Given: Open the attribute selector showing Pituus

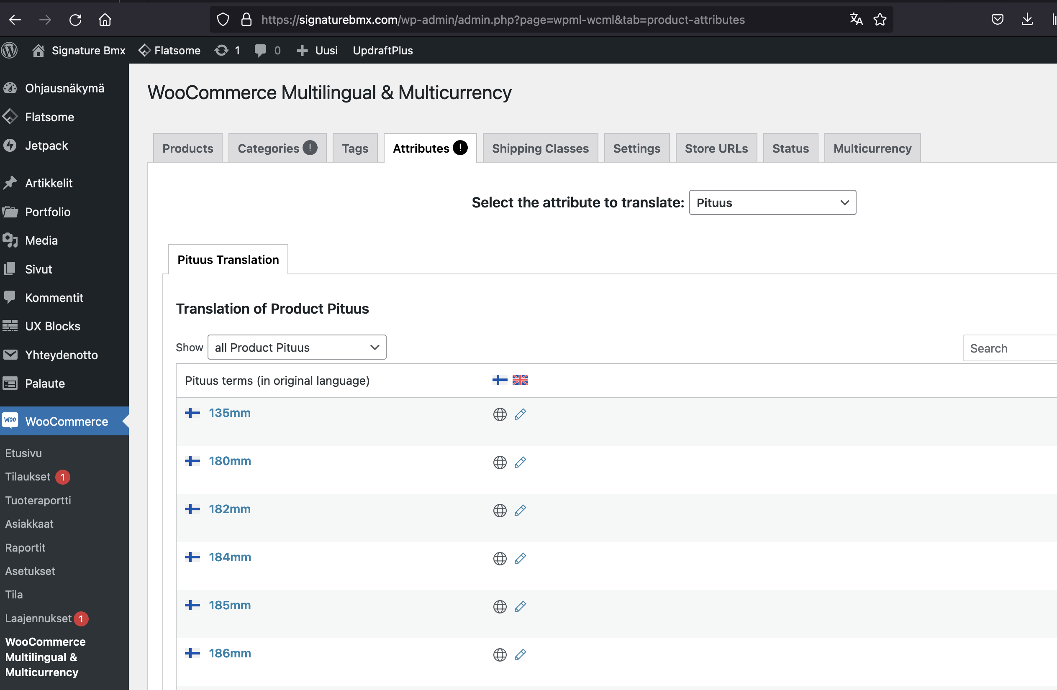Looking at the screenshot, I should [772, 203].
